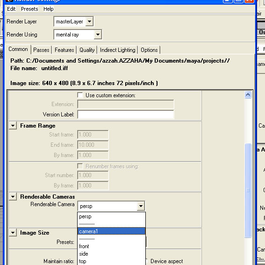Image resolution: width=265 pixels, height=265 pixels.
Task: Choose the side camera option
Action: click(111, 254)
